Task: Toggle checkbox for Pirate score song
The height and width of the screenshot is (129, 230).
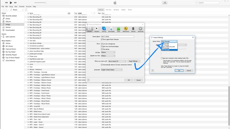Action: point(28,56)
